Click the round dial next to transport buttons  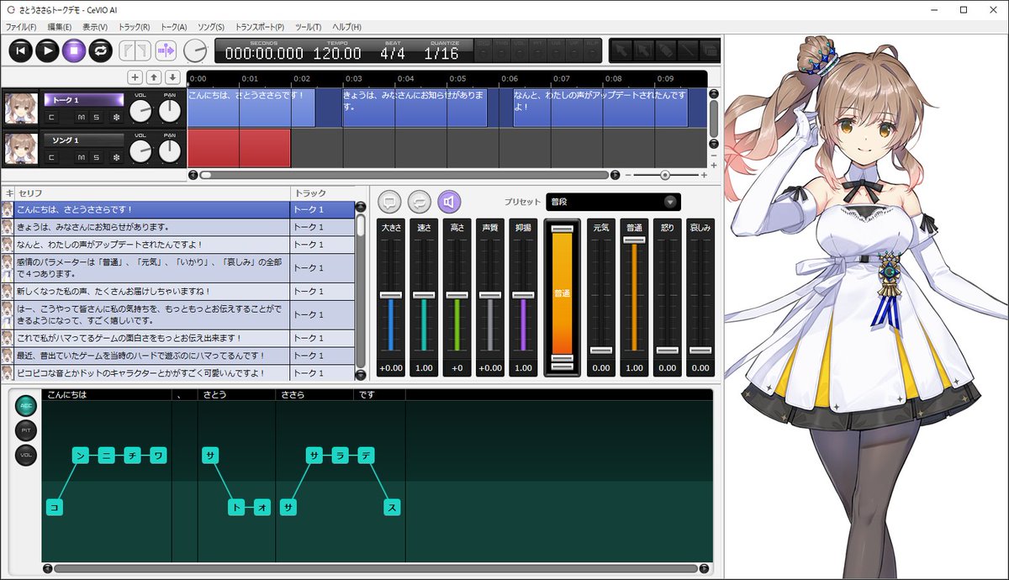[195, 50]
